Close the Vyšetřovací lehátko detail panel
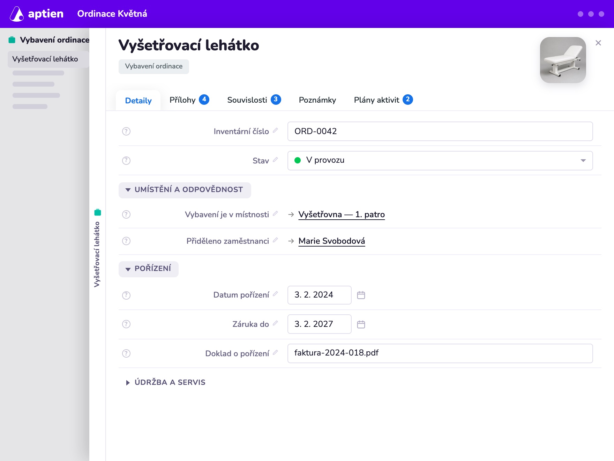This screenshot has width=614, height=461. pyautogui.click(x=598, y=43)
